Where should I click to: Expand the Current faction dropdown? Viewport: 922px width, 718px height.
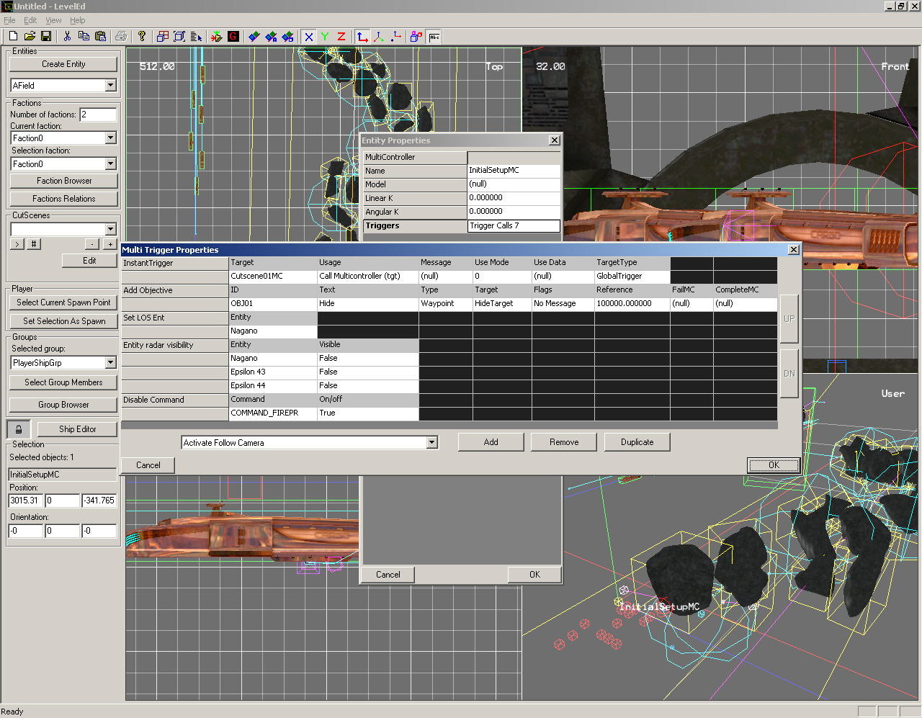pyautogui.click(x=110, y=138)
